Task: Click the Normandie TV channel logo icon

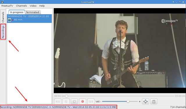Action: (x=9, y=20)
